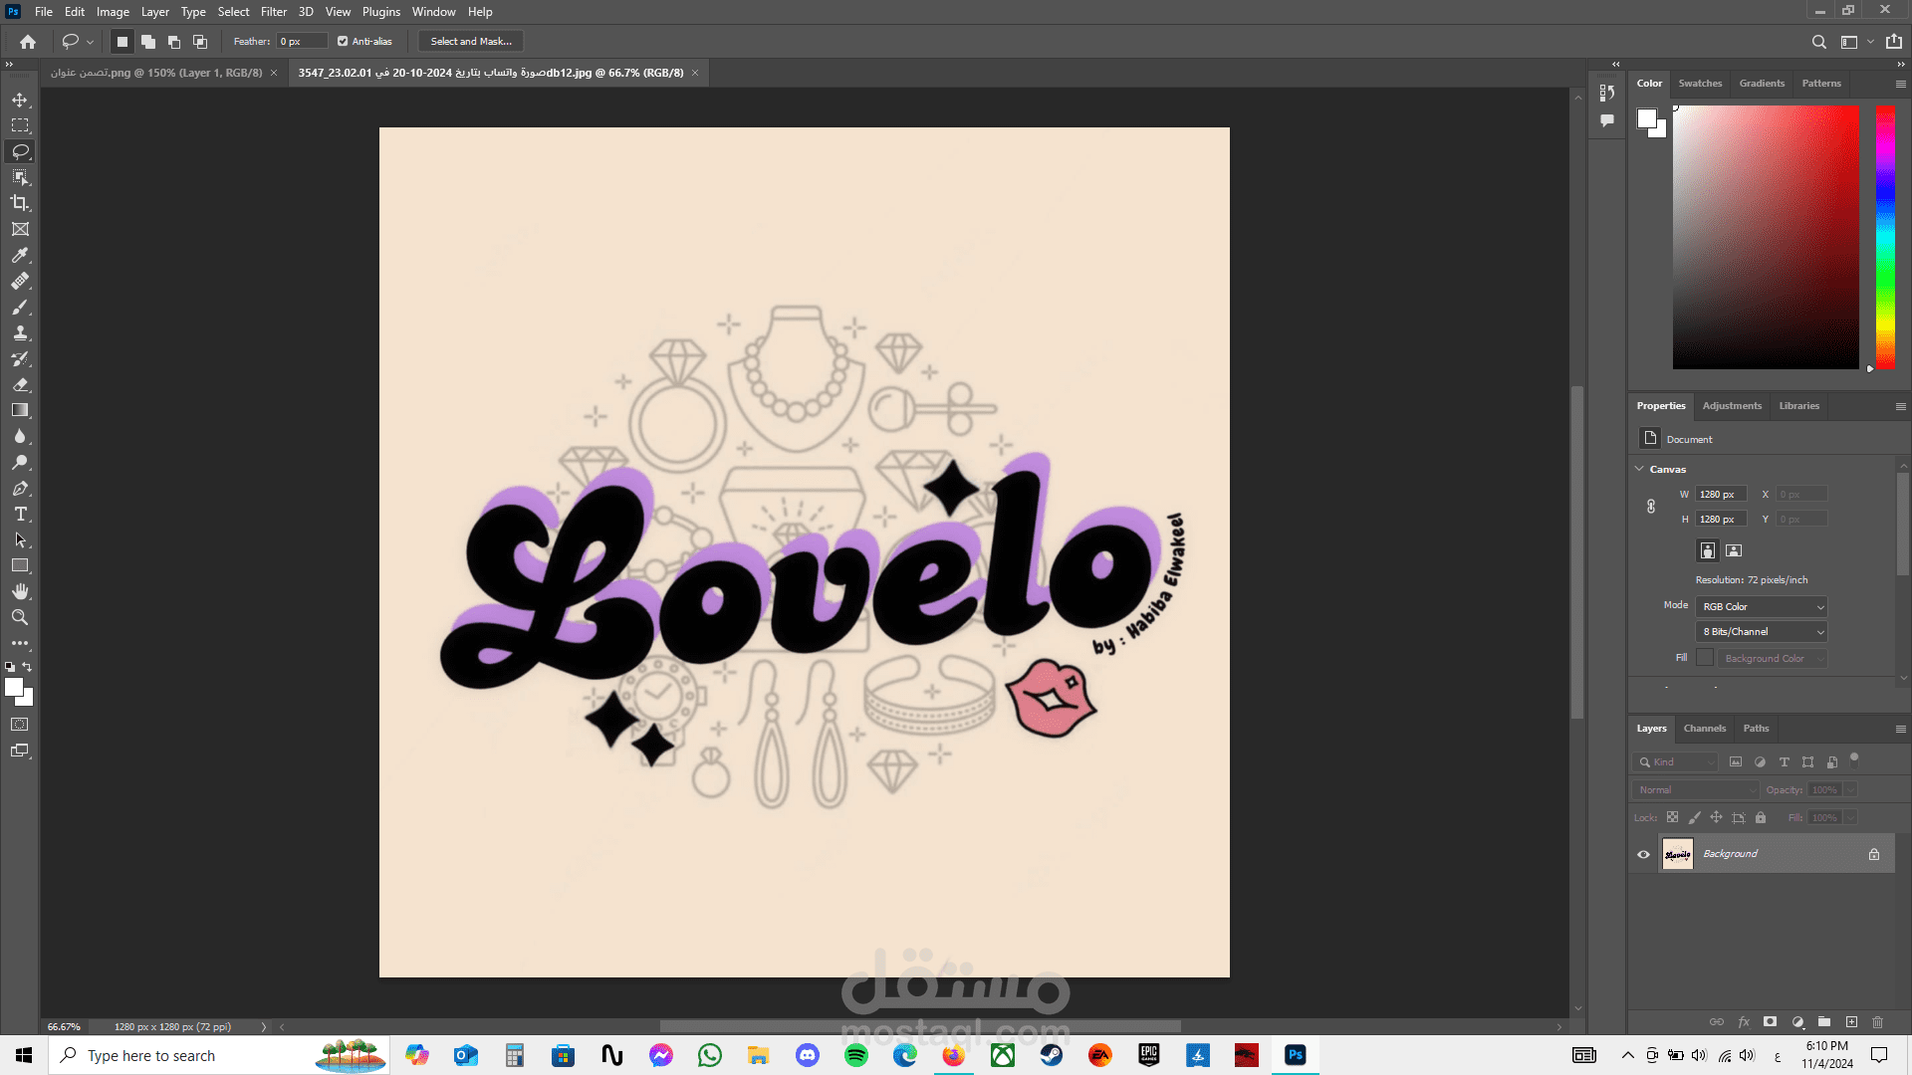
Task: Pick a color in the color field
Action: point(1766,237)
